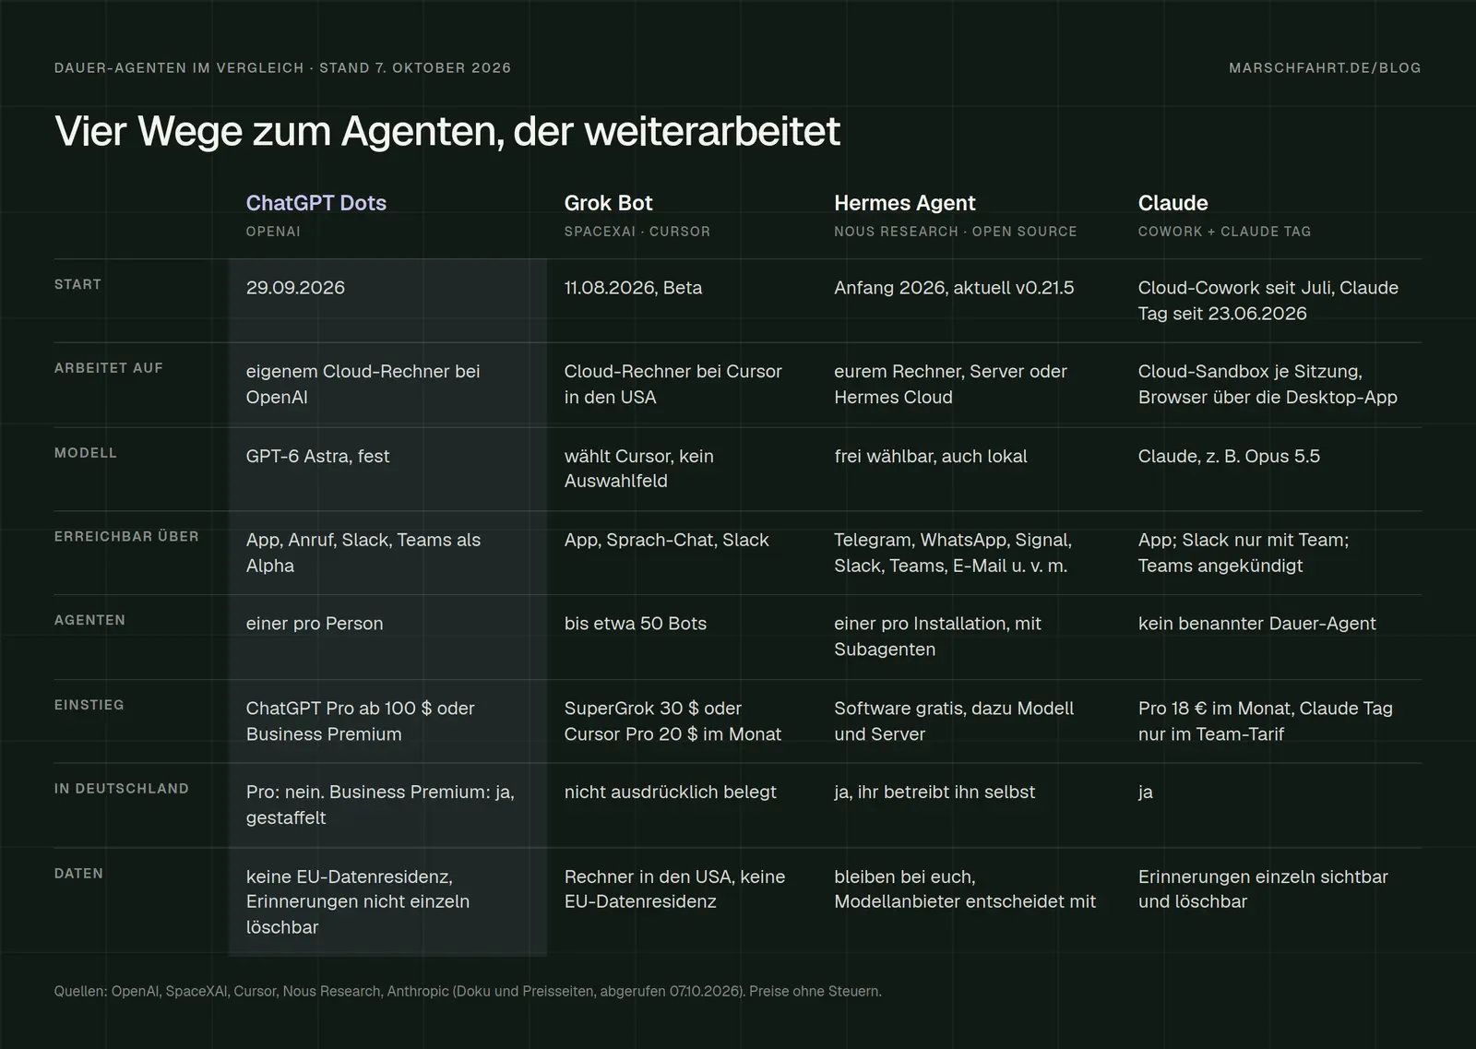Click the 'Grok Bot' column heading
The height and width of the screenshot is (1049, 1476).
point(608,203)
